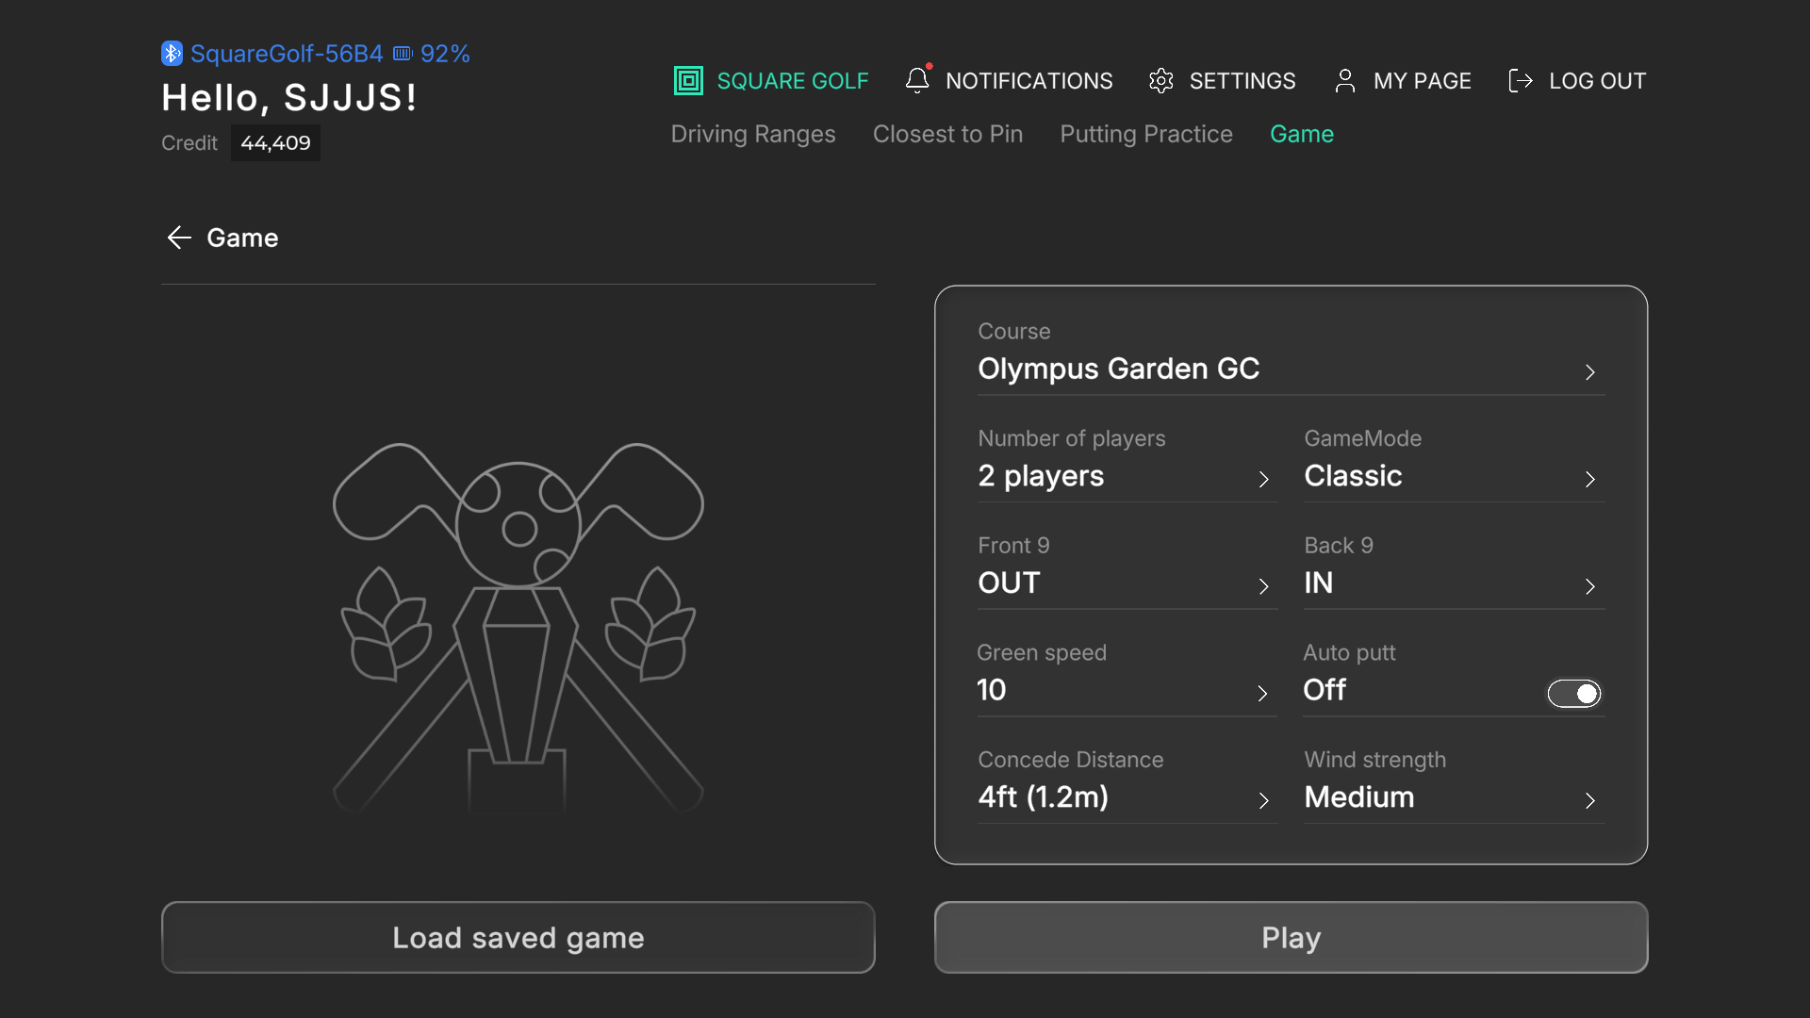This screenshot has height=1018, width=1810.
Task: Click the device battery level icon
Action: (403, 54)
